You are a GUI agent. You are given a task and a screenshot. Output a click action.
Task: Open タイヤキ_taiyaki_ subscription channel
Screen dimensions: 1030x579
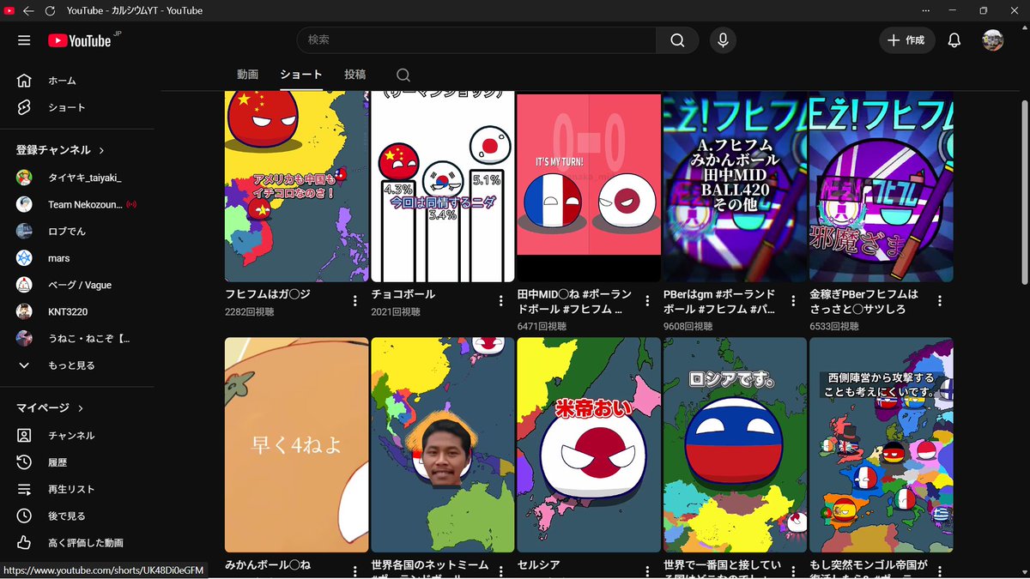click(x=77, y=178)
